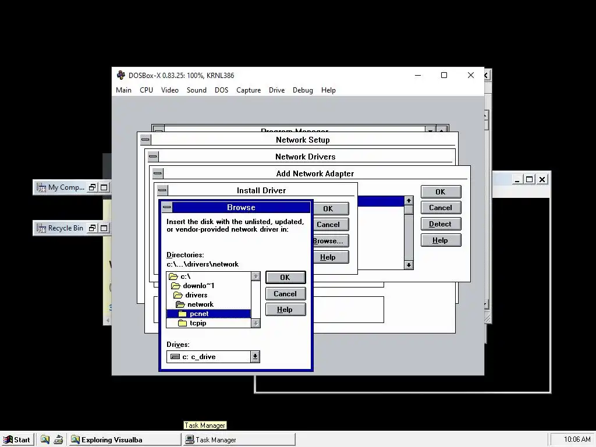Select the pcnet folder
The width and height of the screenshot is (596, 447).
208,314
